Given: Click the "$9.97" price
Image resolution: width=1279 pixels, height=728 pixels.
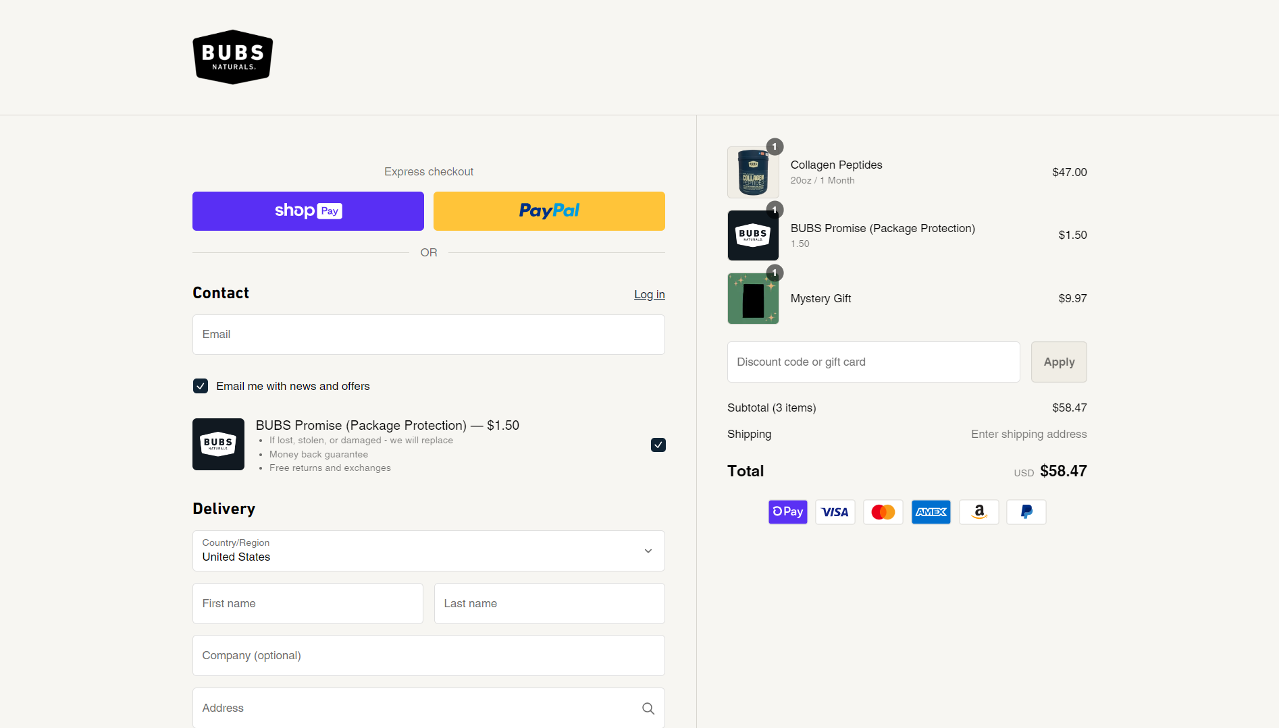Looking at the screenshot, I should (x=1073, y=298).
